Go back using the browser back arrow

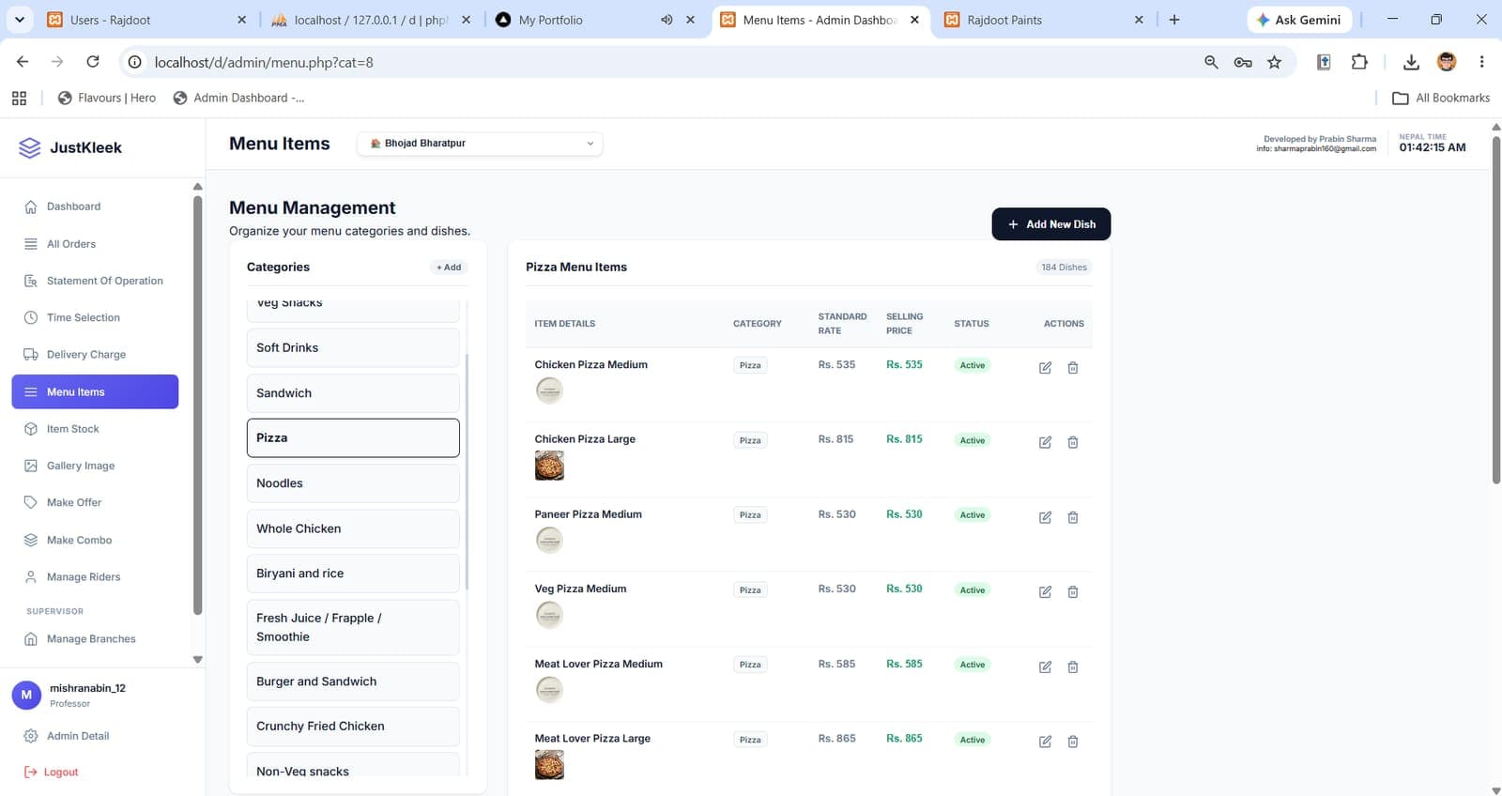pyautogui.click(x=23, y=62)
